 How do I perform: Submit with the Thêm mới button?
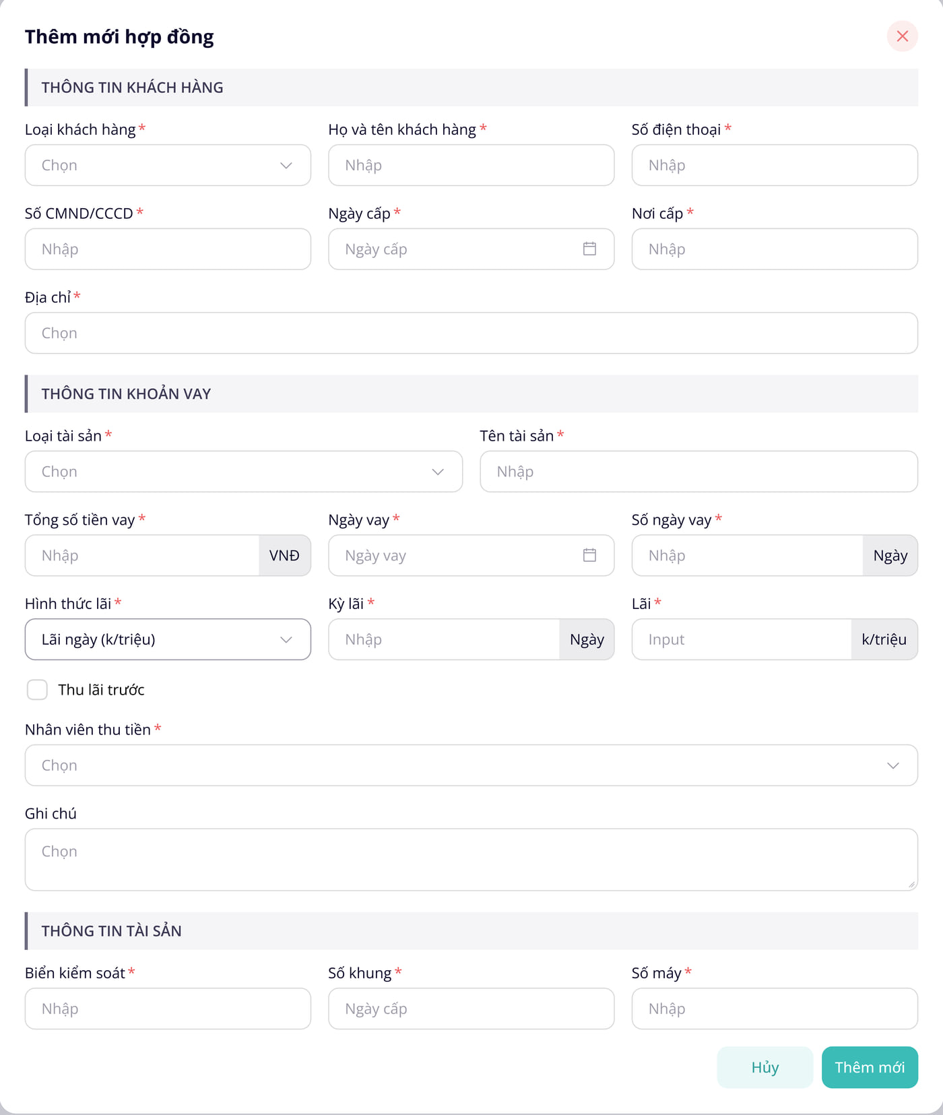(x=870, y=1067)
